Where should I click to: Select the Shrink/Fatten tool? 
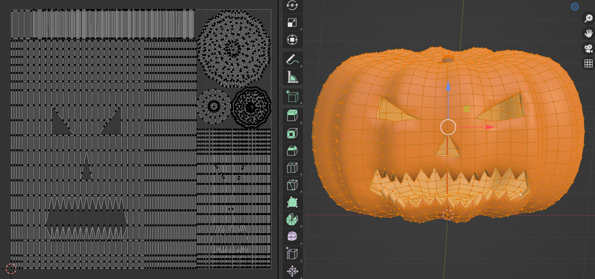click(292, 271)
